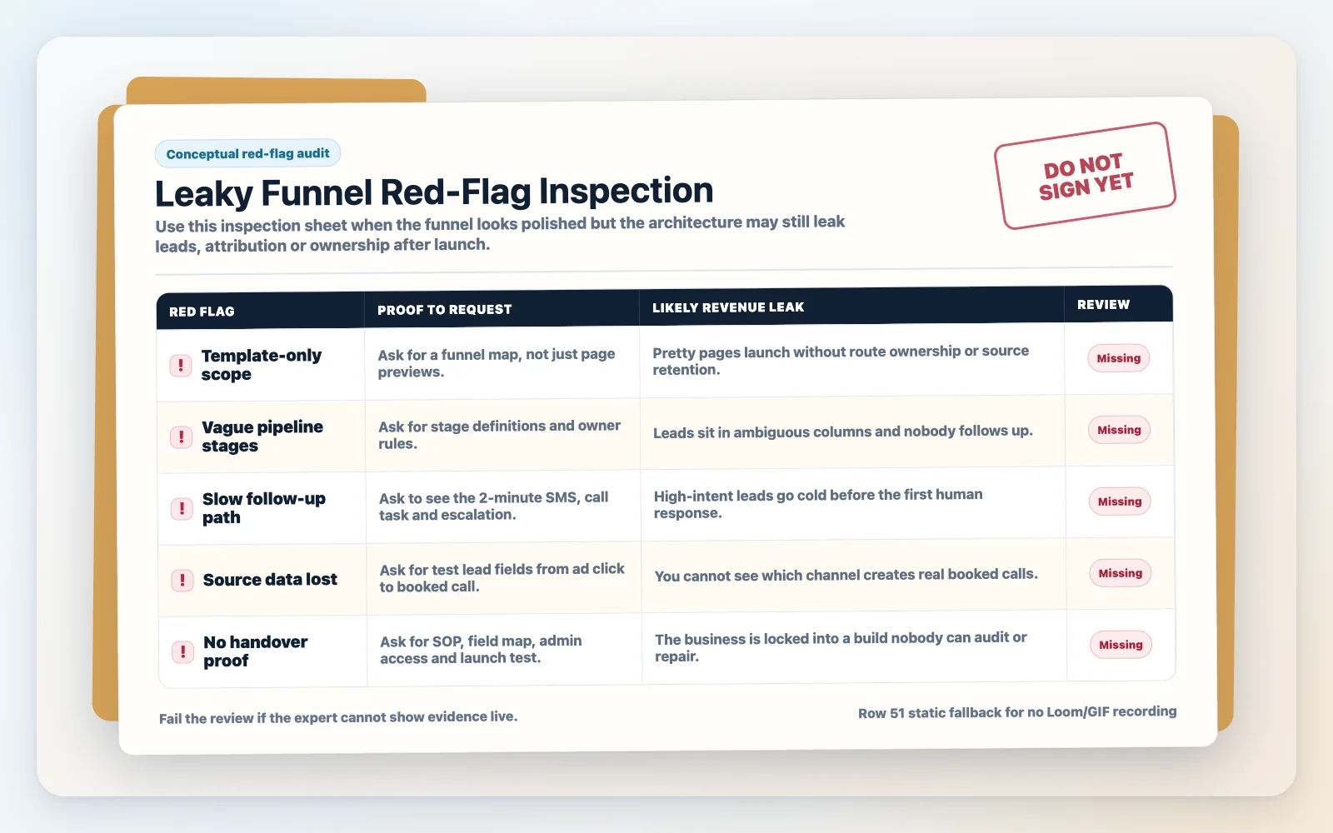This screenshot has height=833, width=1333.
Task: Click the 'Row 51 static fallback' footer note
Action: point(1017,712)
